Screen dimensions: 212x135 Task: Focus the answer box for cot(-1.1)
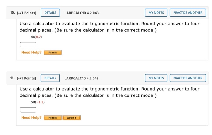tap(28, 110)
